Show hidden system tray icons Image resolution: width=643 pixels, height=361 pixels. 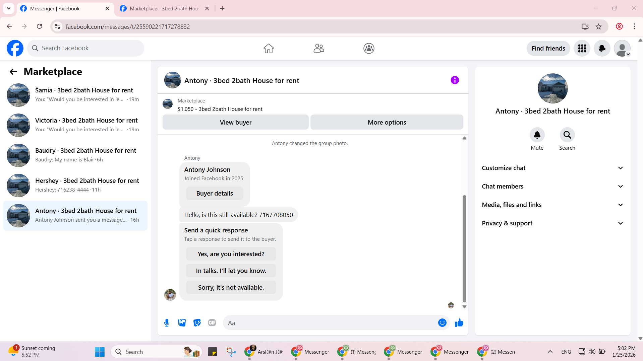point(550,352)
